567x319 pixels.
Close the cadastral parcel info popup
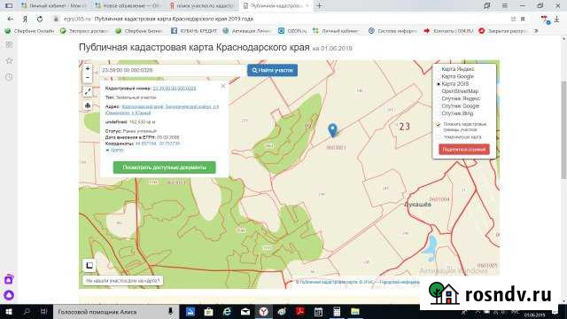click(223, 86)
